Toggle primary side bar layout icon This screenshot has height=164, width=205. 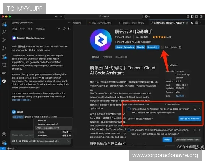coord(192,17)
